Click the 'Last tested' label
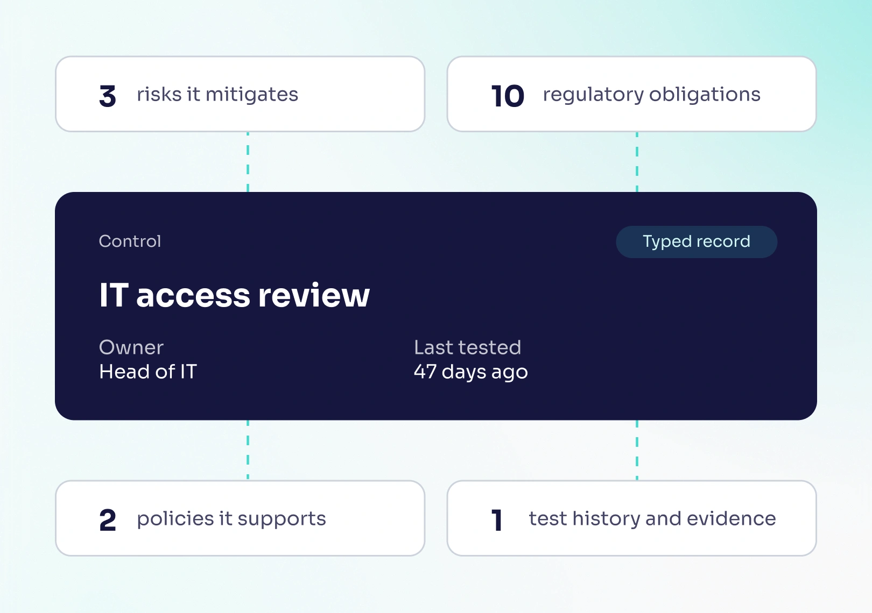Screen dimensions: 872x613 (x=468, y=347)
